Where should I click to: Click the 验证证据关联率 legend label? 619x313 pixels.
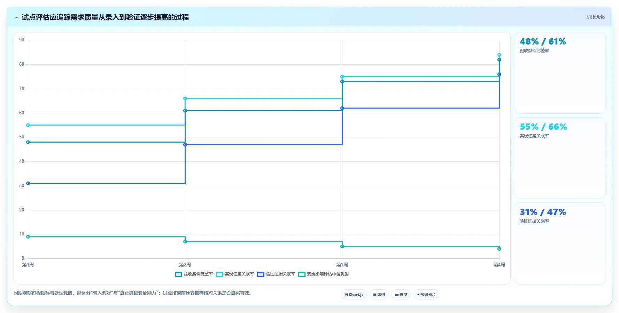pyautogui.click(x=280, y=274)
